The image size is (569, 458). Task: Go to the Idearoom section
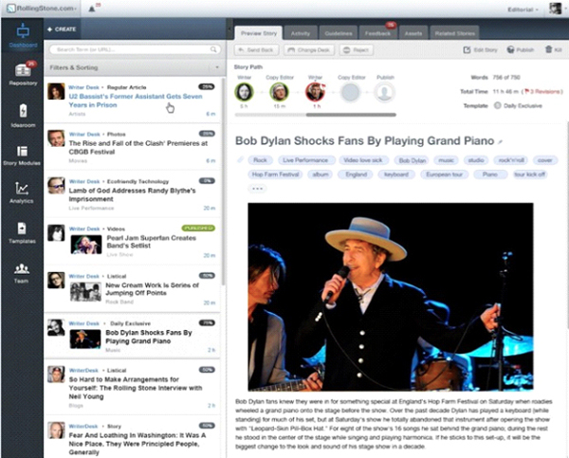(x=20, y=114)
